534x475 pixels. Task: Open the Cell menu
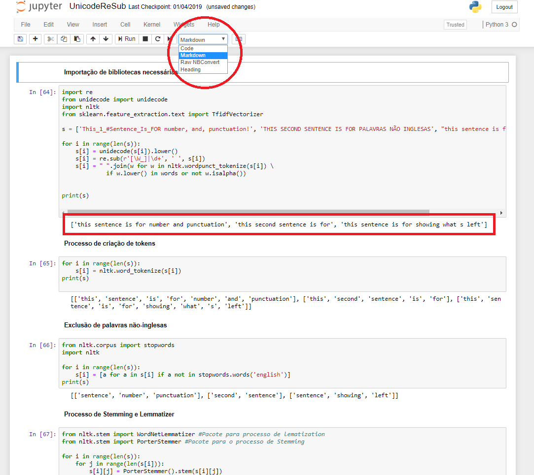(125, 24)
